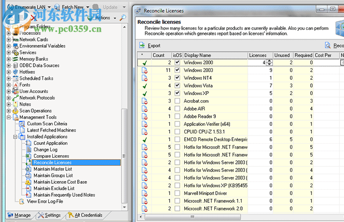Click the Scan Operations icon
Viewport: 344px width, 222px height.
(15, 111)
